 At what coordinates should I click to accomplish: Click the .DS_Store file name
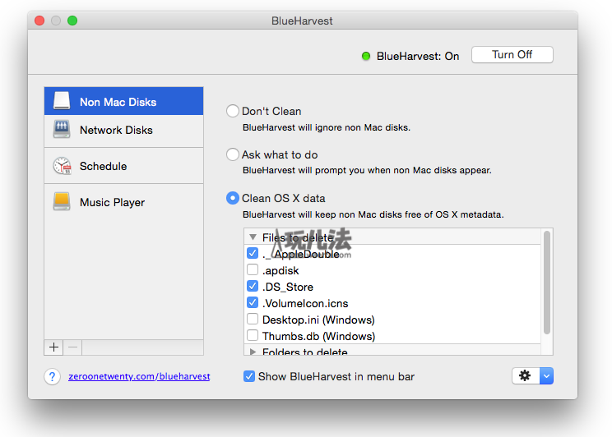pyautogui.click(x=288, y=287)
